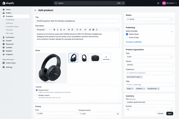This screenshot has width=179, height=119.
Task: Toggle bold formatting in description toolbar
Action: 54,30
